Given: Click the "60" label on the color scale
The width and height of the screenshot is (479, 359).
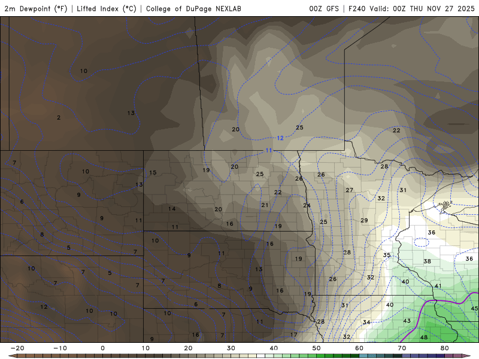Looking at the screenshot, I should pos(359,348).
